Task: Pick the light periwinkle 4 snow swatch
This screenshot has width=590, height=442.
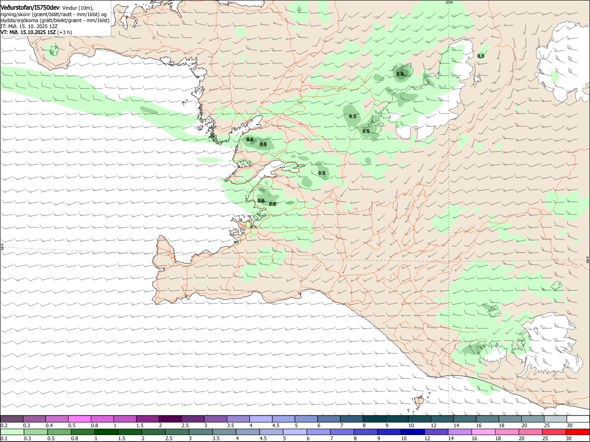Action: [x=261, y=418]
